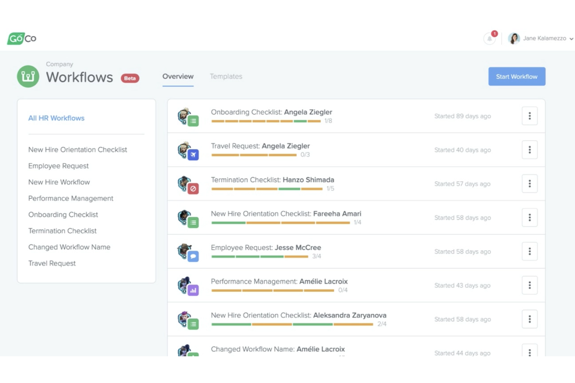The width and height of the screenshot is (575, 383).
Task: Open the kebab menu for Jesse McCree request
Action: coord(529,251)
